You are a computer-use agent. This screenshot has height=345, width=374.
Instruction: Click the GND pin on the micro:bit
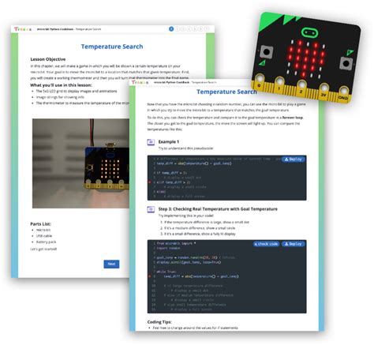coord(343,91)
